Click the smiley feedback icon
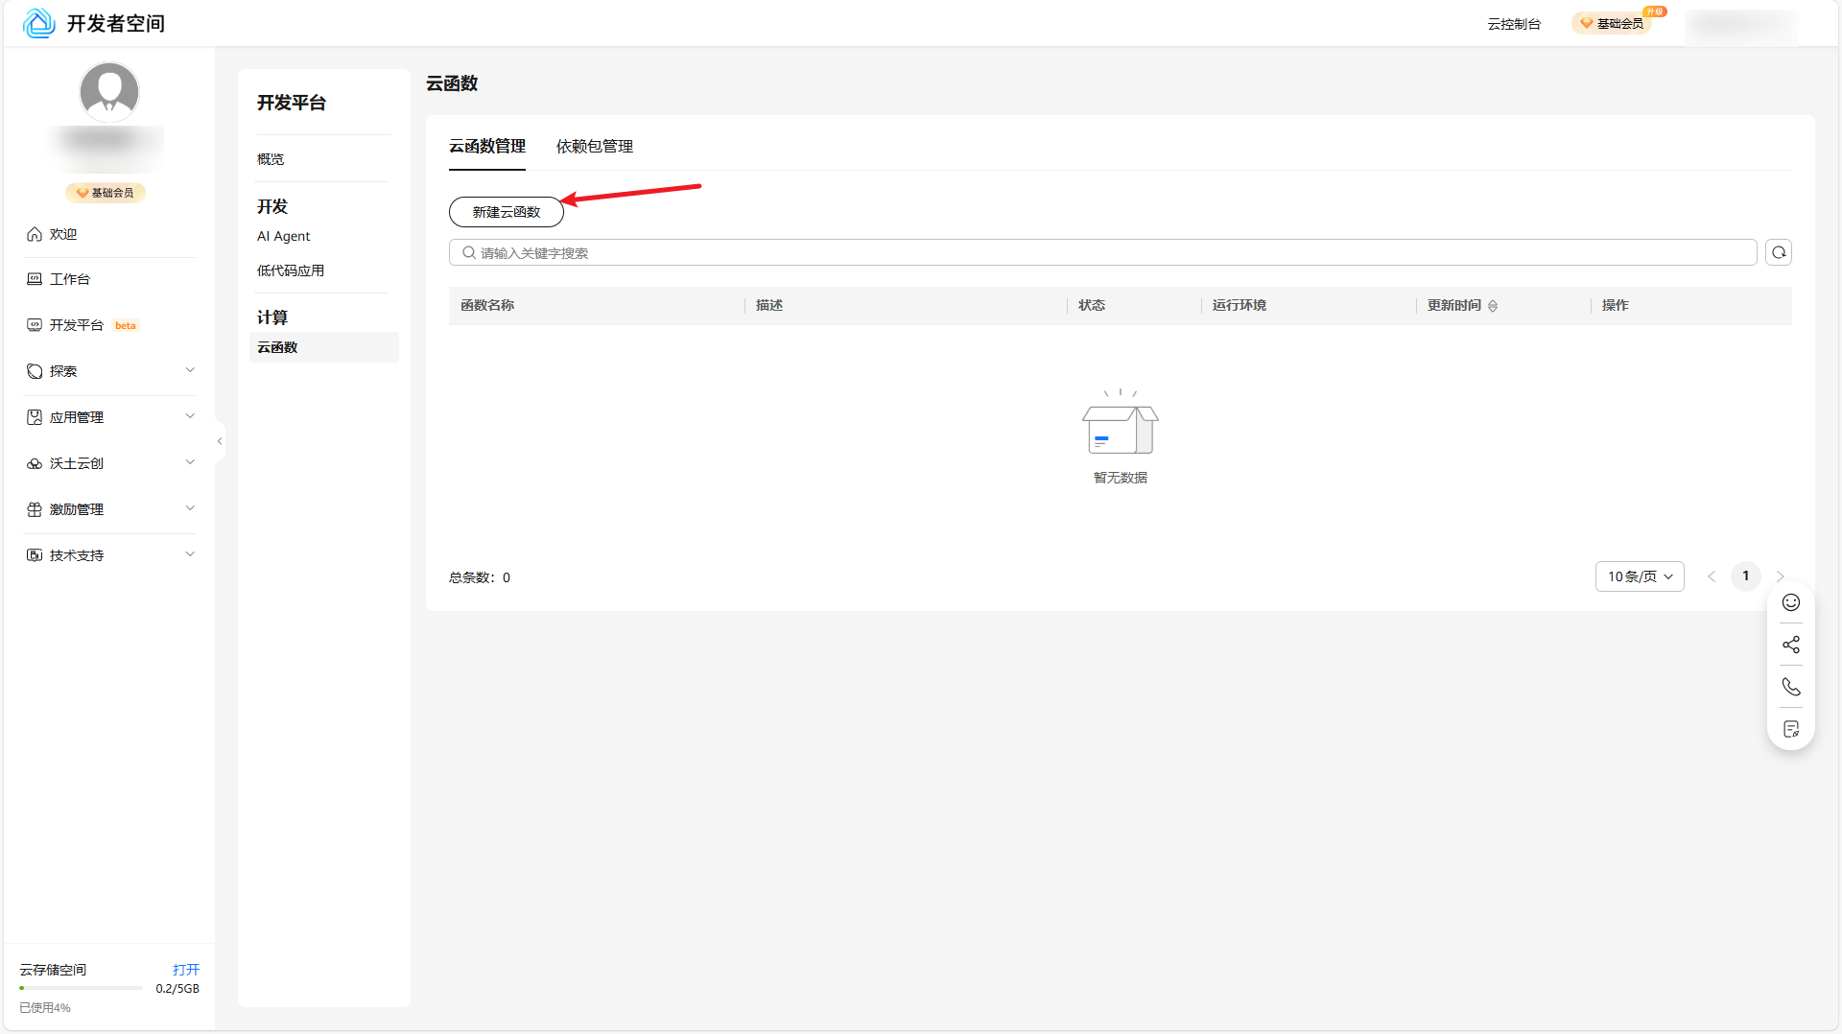 point(1790,602)
